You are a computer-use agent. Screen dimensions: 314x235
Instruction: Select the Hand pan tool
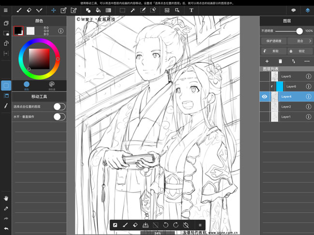(6, 198)
